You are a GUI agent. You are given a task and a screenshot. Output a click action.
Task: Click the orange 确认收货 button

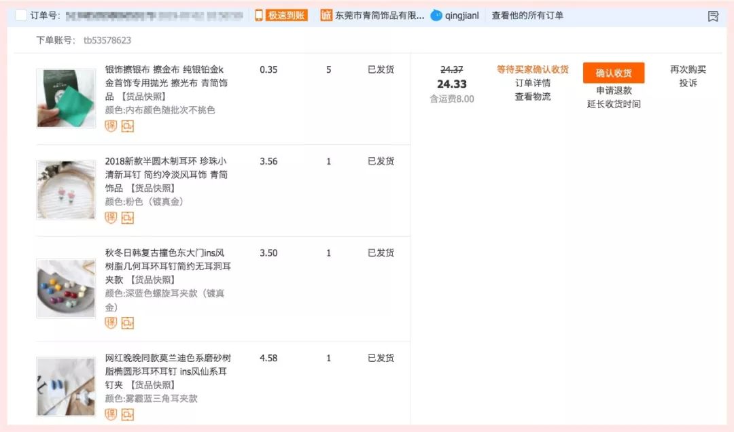pos(612,72)
